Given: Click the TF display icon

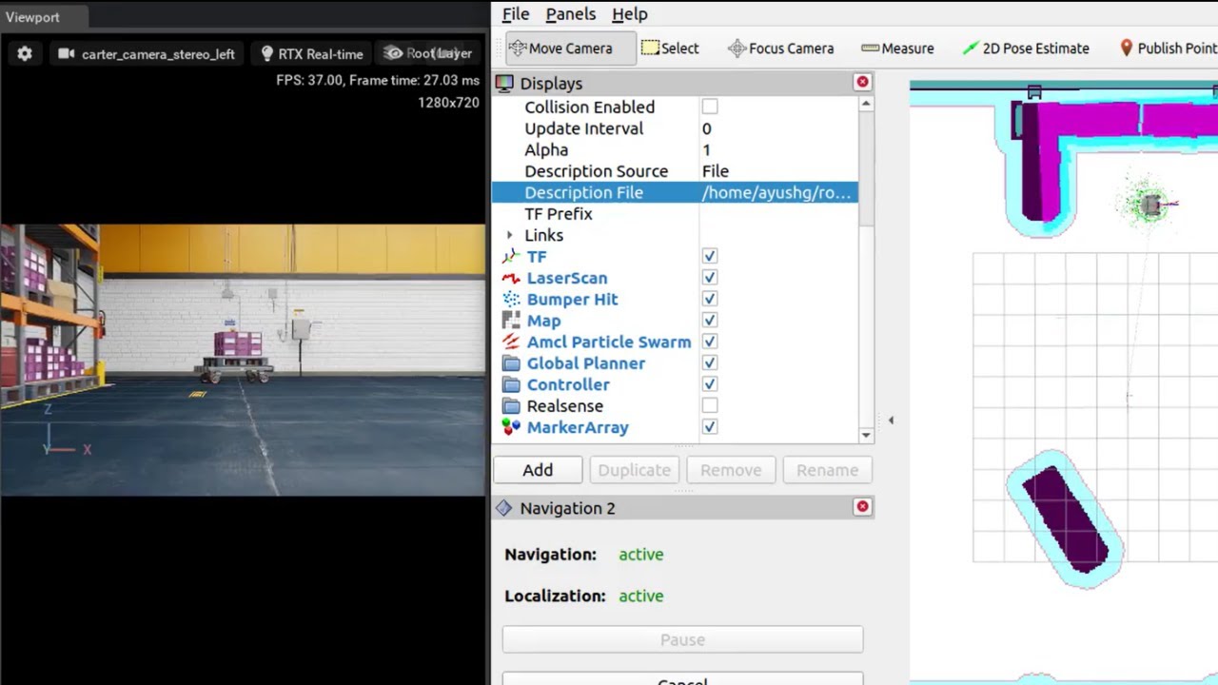Looking at the screenshot, I should [x=511, y=257].
